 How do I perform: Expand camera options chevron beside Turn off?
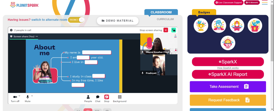pyautogui.click(x=19, y=96)
